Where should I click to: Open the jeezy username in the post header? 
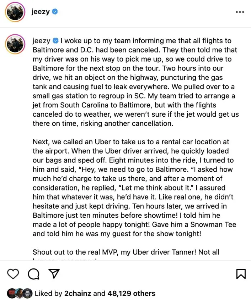[41, 12]
